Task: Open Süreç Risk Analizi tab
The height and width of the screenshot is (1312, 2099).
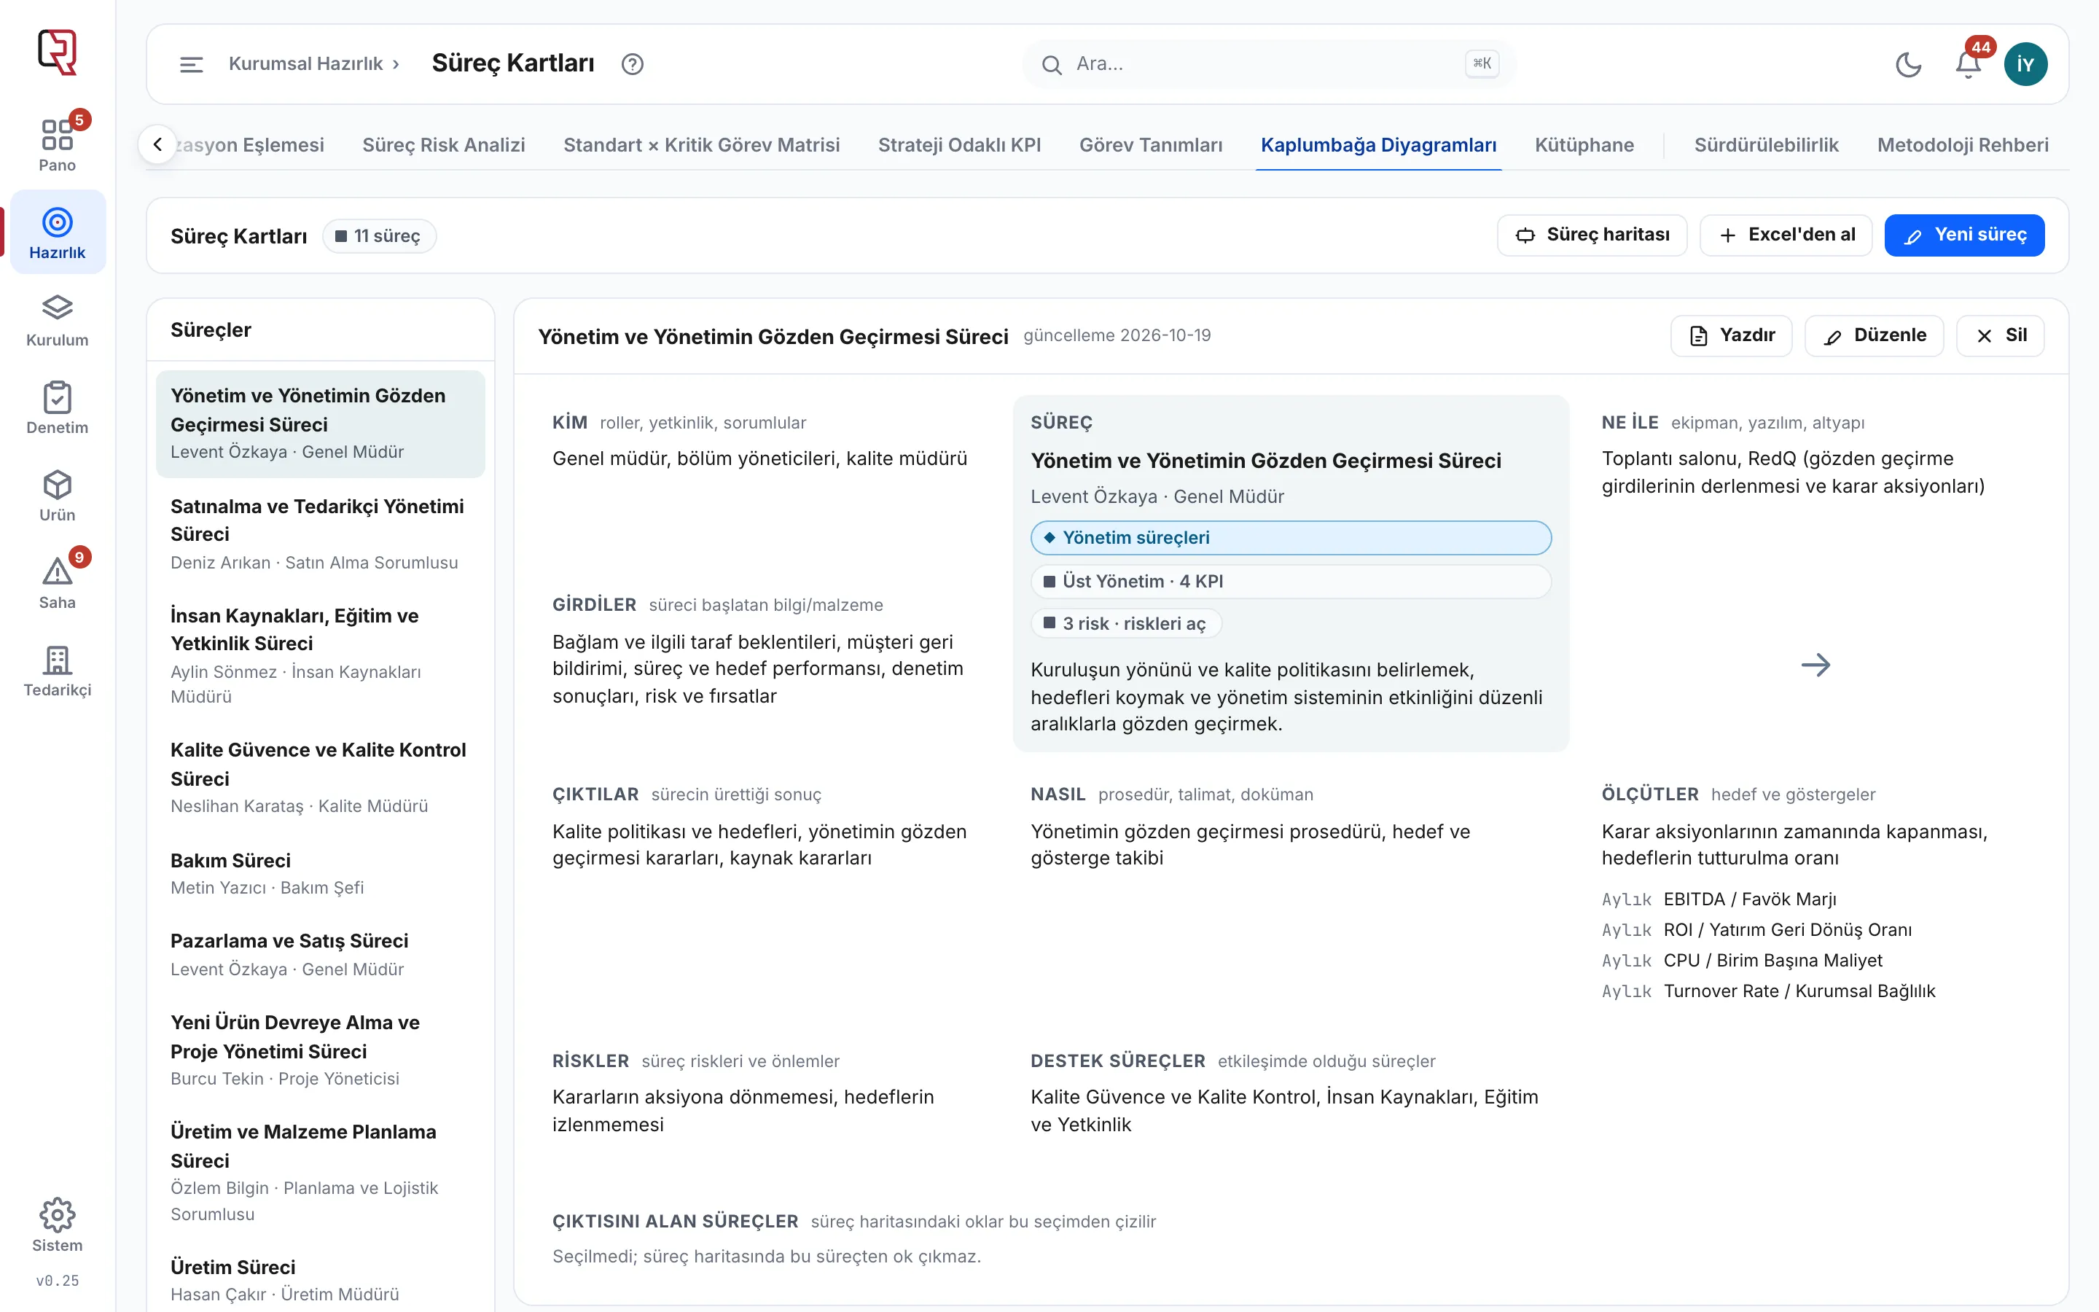Action: (x=443, y=145)
